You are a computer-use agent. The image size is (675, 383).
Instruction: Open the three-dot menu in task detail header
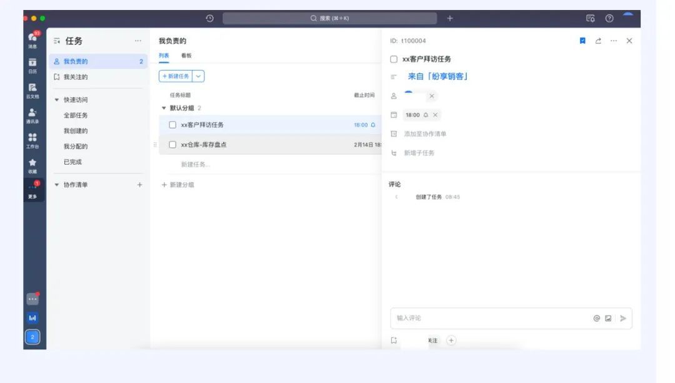pyautogui.click(x=614, y=41)
